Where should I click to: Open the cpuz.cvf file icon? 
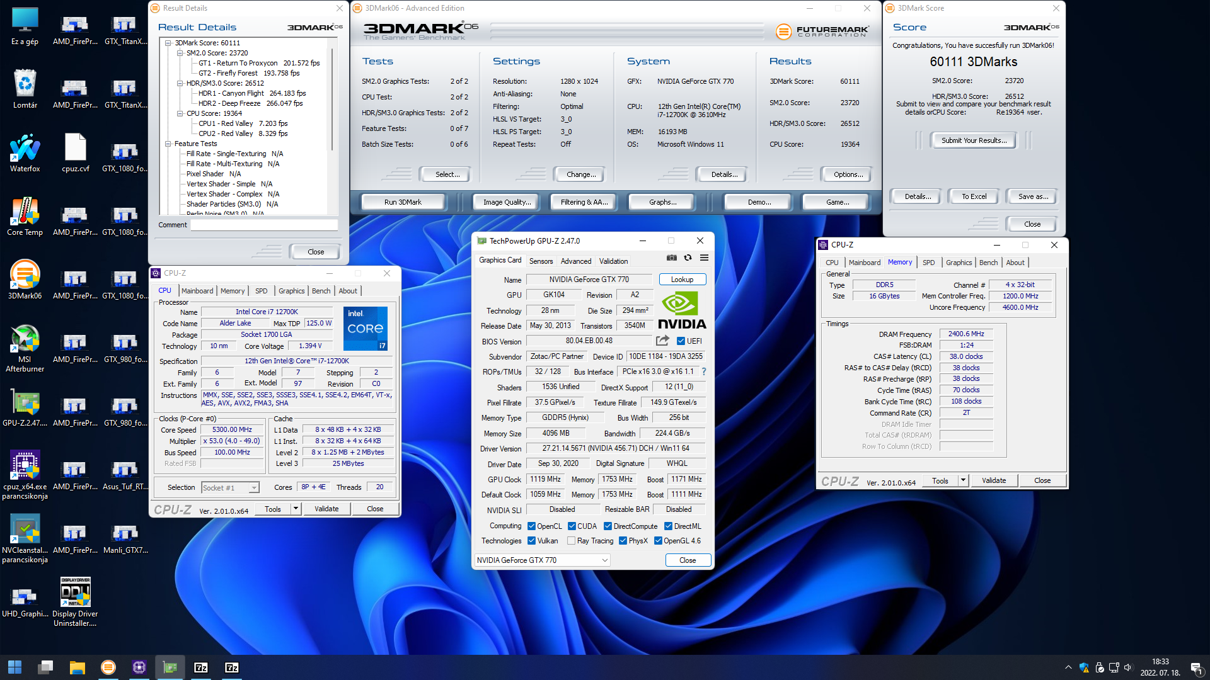(75, 153)
